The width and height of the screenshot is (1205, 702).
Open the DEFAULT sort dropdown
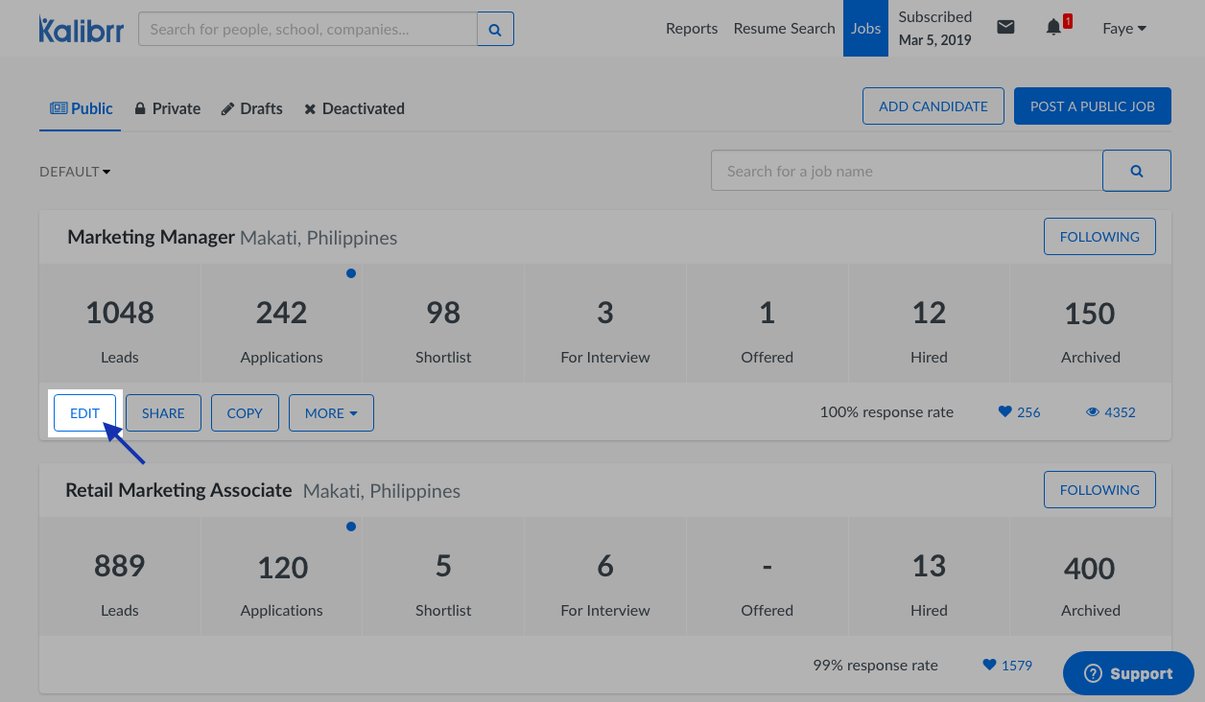tap(75, 172)
